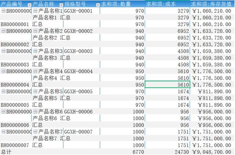This screenshot has width=235, height=155.
Task: Collapse the product code group in the GGXH-00005 row
Action: 3,91
